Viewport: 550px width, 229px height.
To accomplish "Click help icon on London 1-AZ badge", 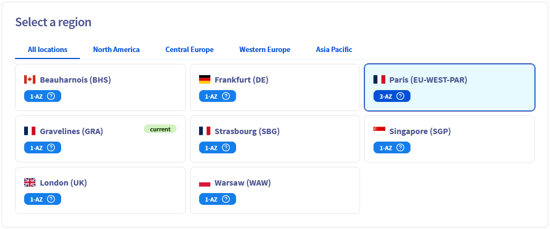I will coord(51,199).
